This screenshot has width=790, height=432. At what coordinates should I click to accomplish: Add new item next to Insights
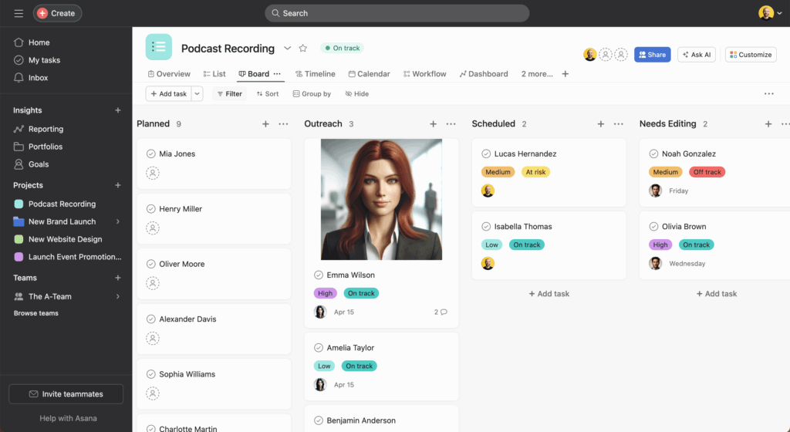click(x=118, y=110)
